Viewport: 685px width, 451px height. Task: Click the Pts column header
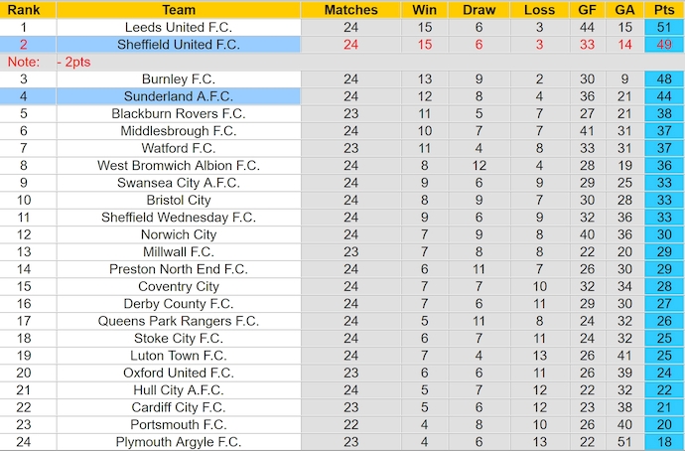tap(664, 10)
